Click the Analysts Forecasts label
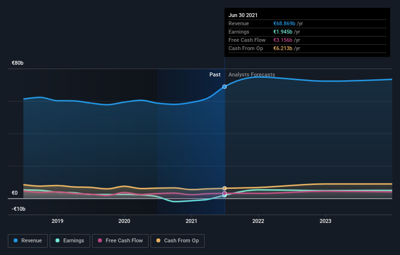Image resolution: width=400 pixels, height=255 pixels. [252, 74]
